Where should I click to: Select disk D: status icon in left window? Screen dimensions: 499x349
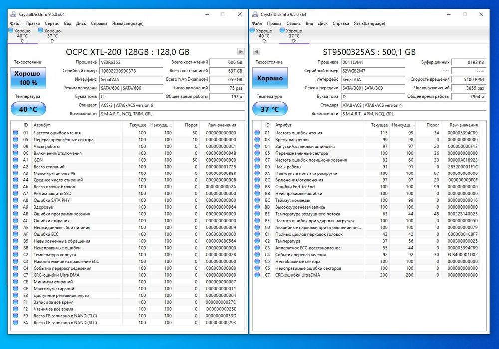40,30
